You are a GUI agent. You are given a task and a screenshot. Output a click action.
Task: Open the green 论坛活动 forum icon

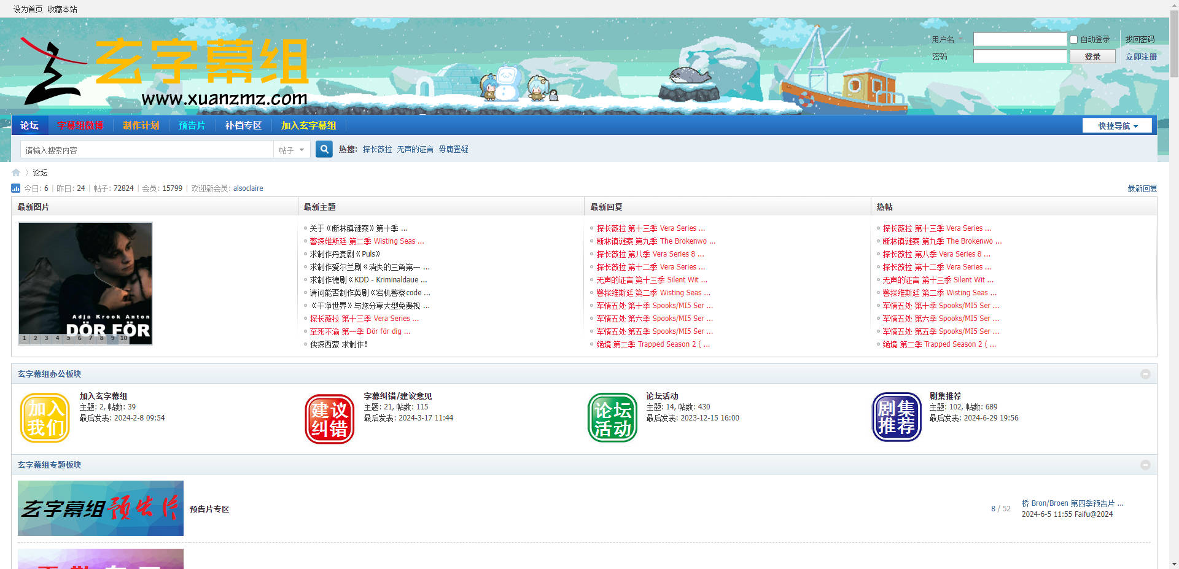(x=612, y=418)
